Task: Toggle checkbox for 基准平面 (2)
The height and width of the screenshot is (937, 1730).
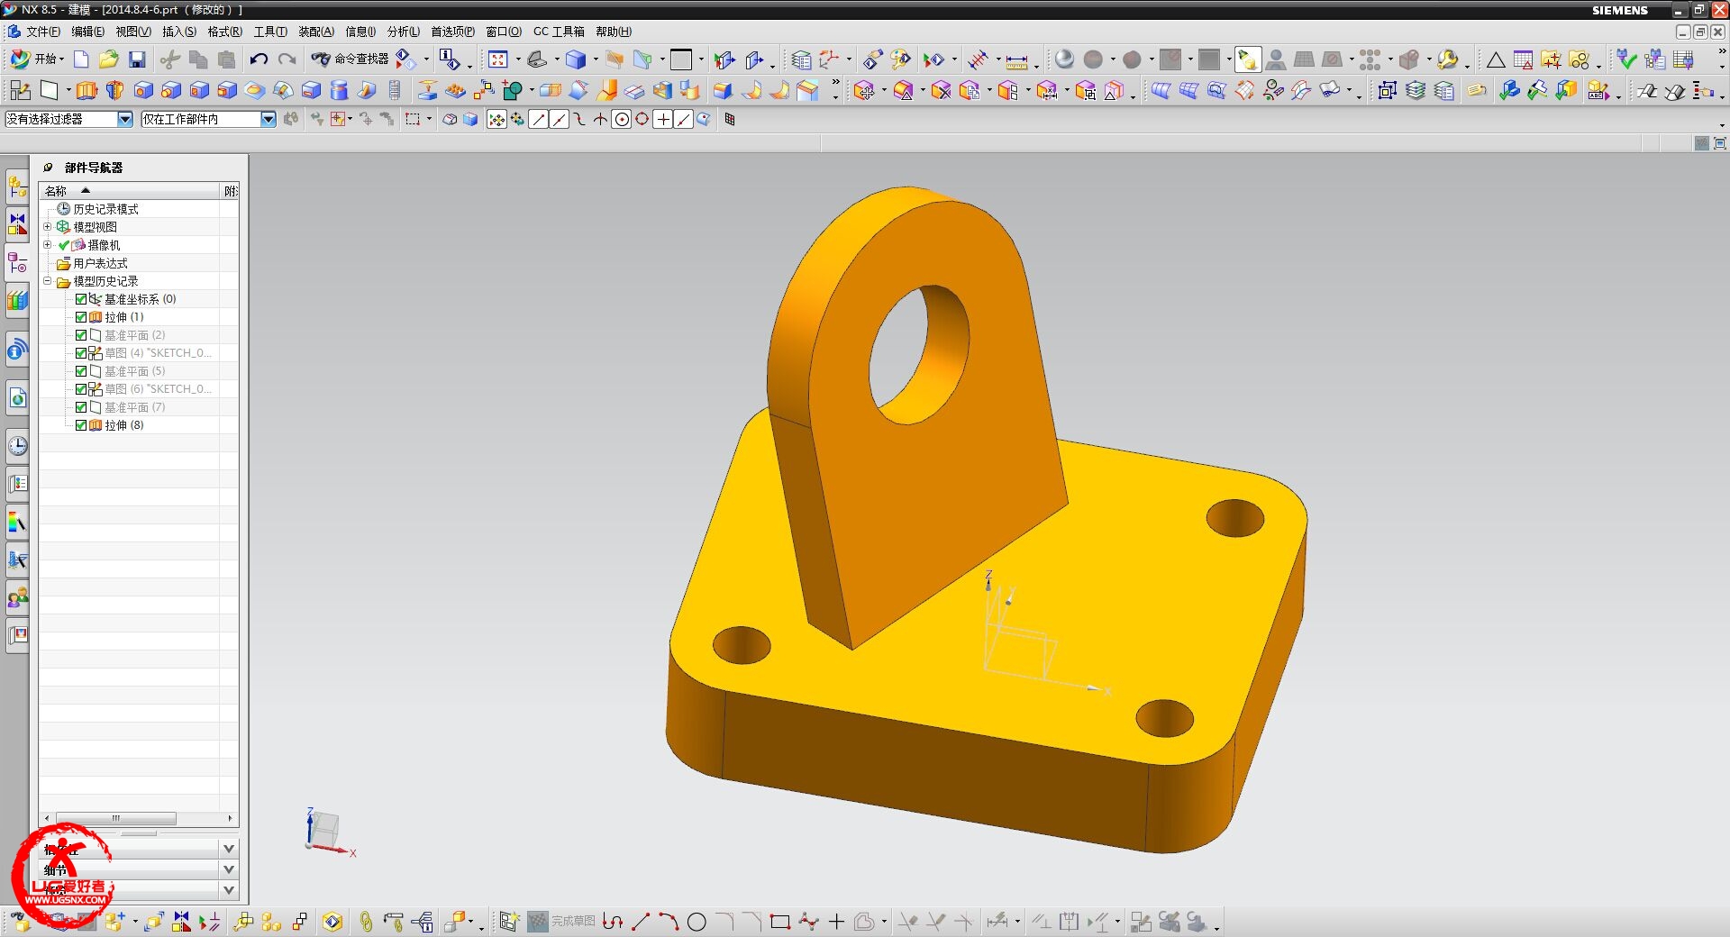Action: coord(81,335)
